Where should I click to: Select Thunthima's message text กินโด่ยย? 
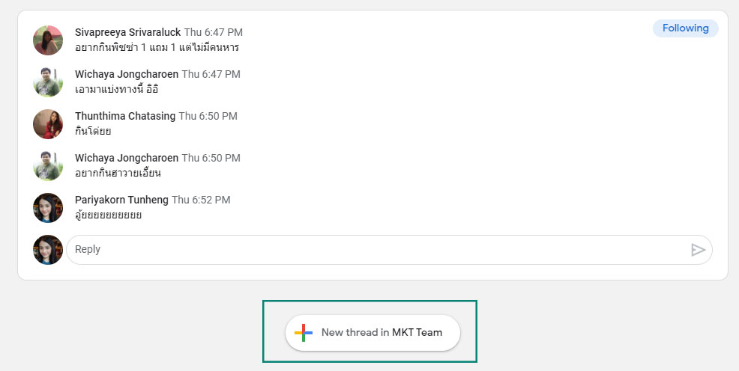[93, 131]
